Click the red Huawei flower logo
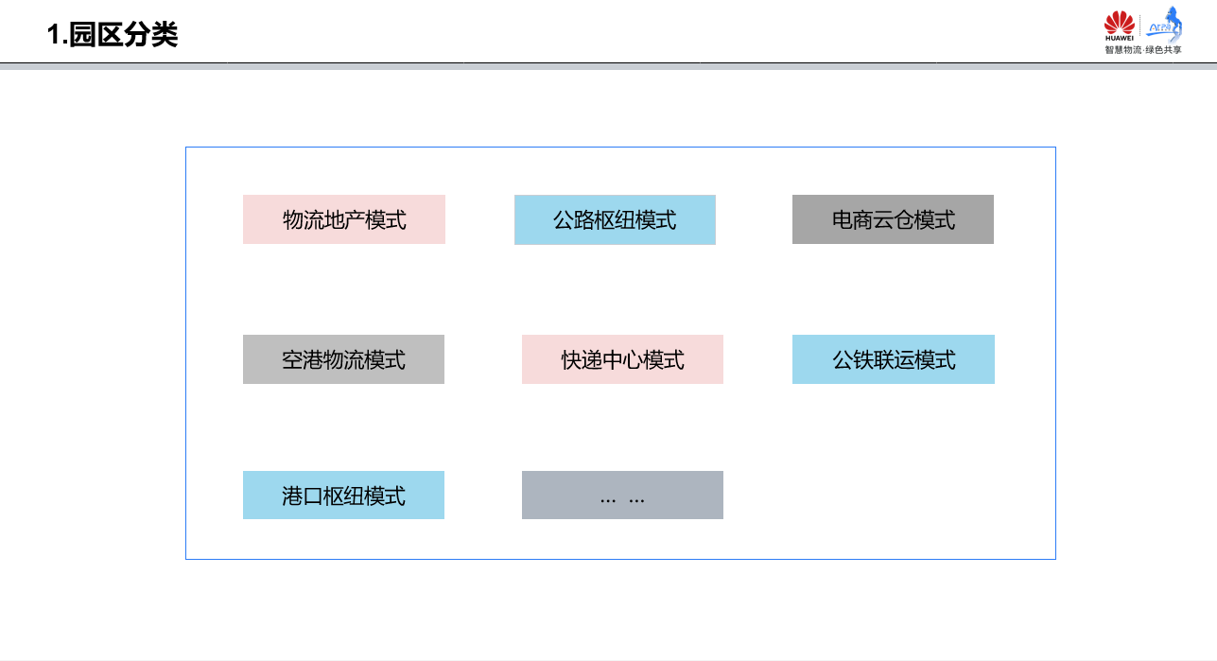 click(1119, 22)
